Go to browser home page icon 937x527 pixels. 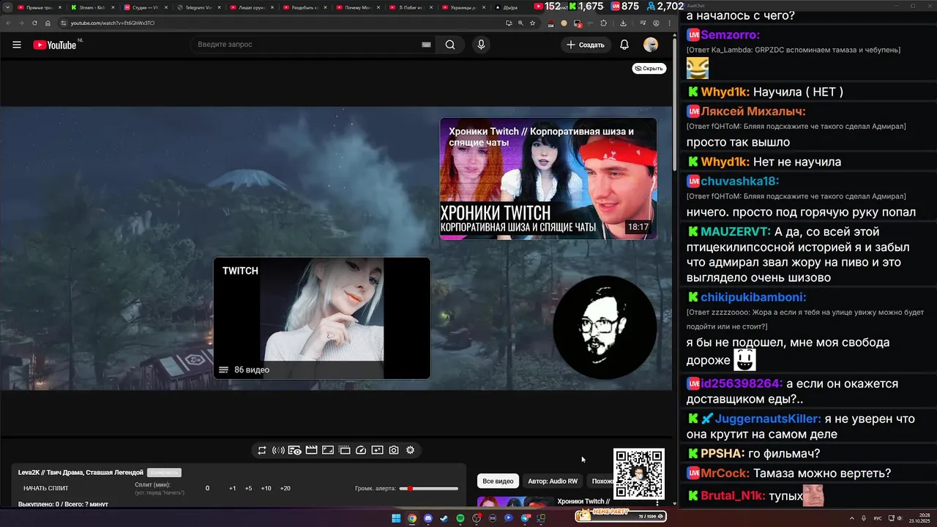pos(48,23)
